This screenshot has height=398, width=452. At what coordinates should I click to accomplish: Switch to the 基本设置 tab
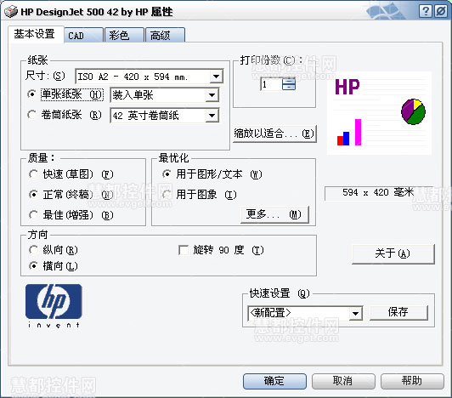tap(35, 34)
